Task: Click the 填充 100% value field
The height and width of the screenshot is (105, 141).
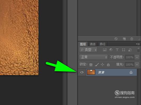Action: click(130, 65)
